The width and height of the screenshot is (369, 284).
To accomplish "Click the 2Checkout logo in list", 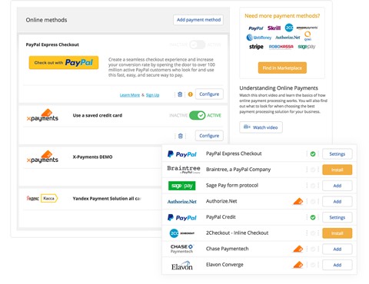I will click(182, 233).
